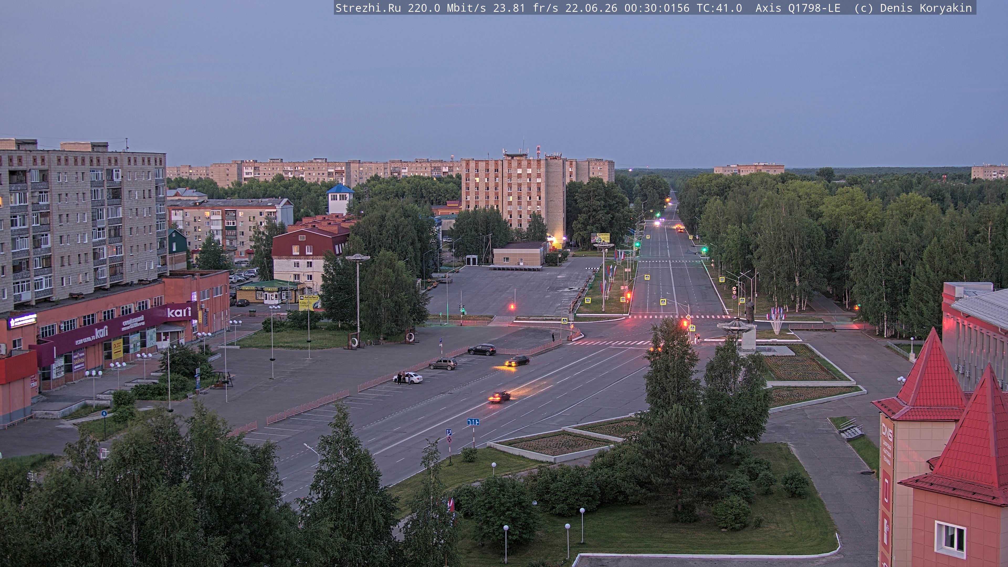This screenshot has height=567, width=1008.
Task: Click the "00:30:0156" timestamp
Action: click(x=657, y=8)
